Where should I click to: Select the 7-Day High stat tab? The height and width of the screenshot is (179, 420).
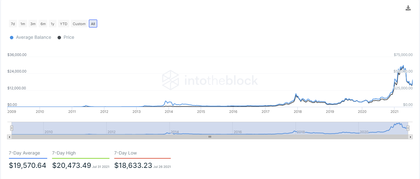pos(64,153)
